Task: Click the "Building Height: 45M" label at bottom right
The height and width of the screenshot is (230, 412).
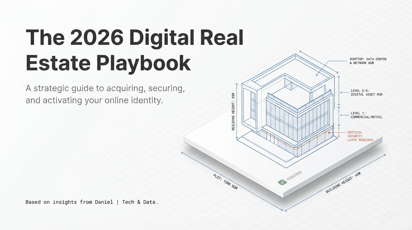Action: [x=343, y=183]
